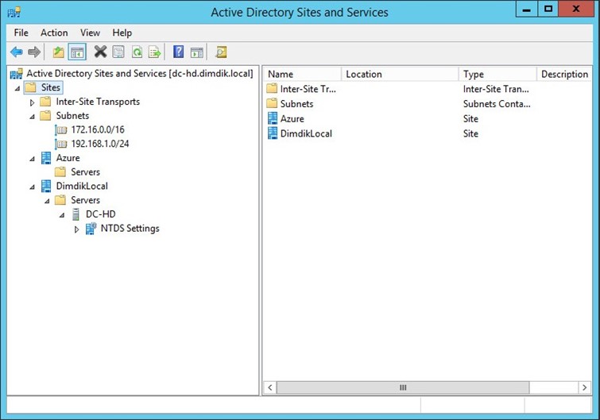Select "DimdikLocal" name in right pane
600x420 pixels.
click(306, 133)
